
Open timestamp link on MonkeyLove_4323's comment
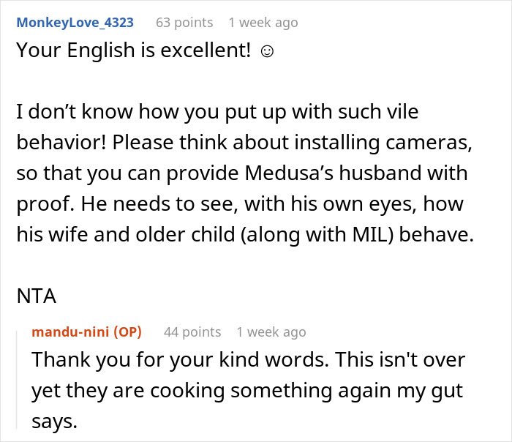click(263, 23)
